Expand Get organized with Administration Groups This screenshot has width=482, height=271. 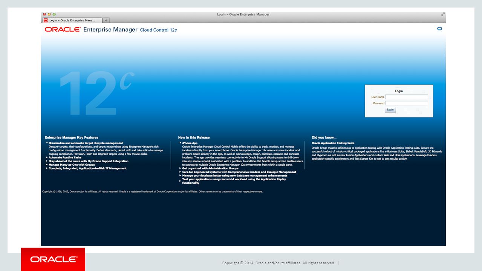180,168
